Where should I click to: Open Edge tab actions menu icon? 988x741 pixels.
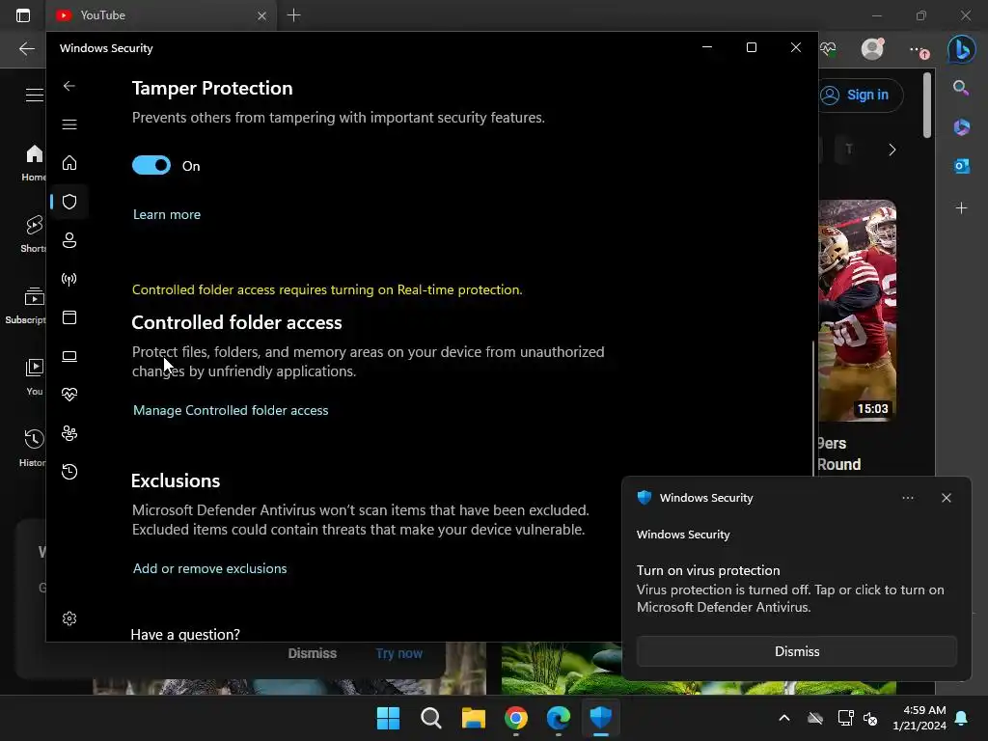click(x=23, y=15)
